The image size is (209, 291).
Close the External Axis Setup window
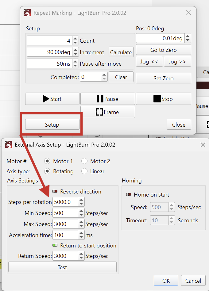point(203,144)
